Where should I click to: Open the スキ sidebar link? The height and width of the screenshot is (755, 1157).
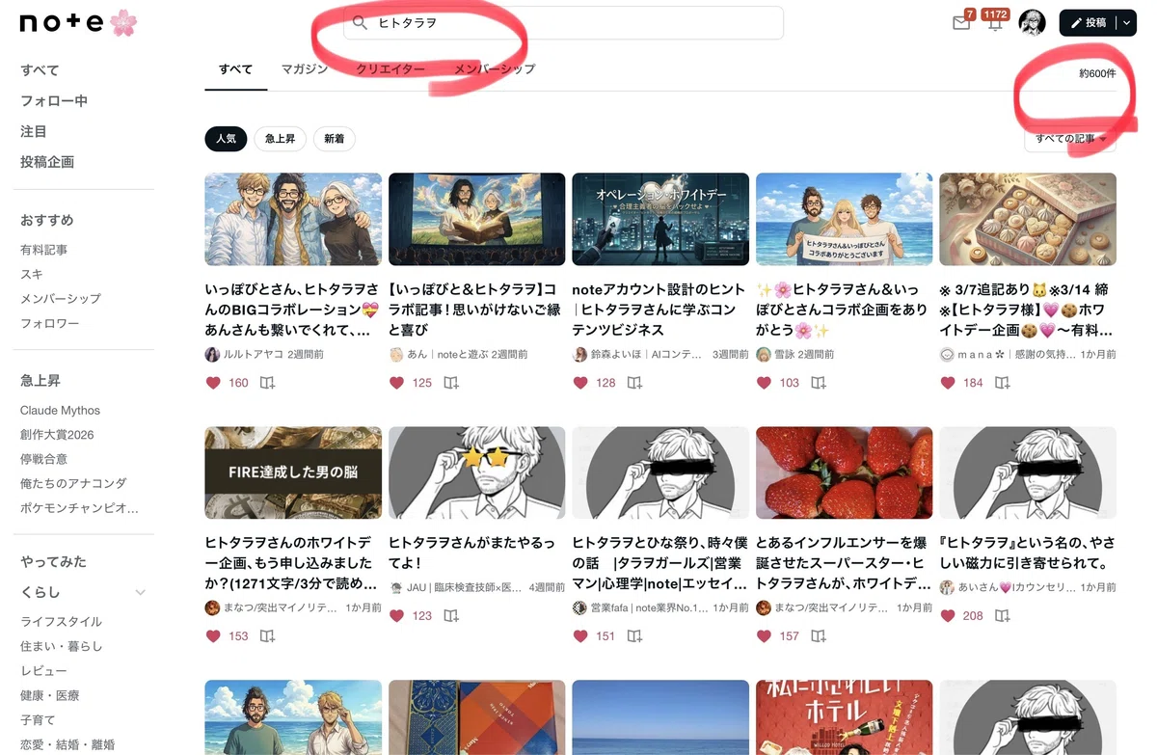click(32, 275)
